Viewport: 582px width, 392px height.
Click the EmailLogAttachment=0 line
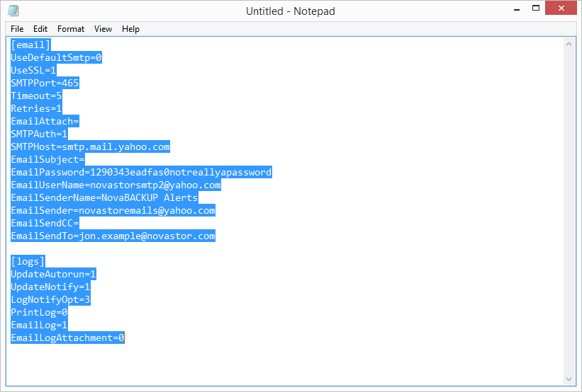(x=67, y=338)
